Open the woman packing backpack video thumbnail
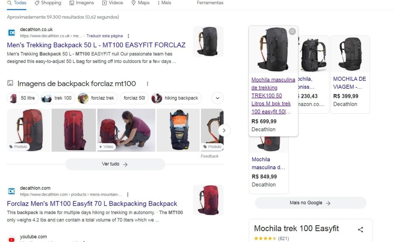The height and width of the screenshot is (242, 394). tap(125, 130)
